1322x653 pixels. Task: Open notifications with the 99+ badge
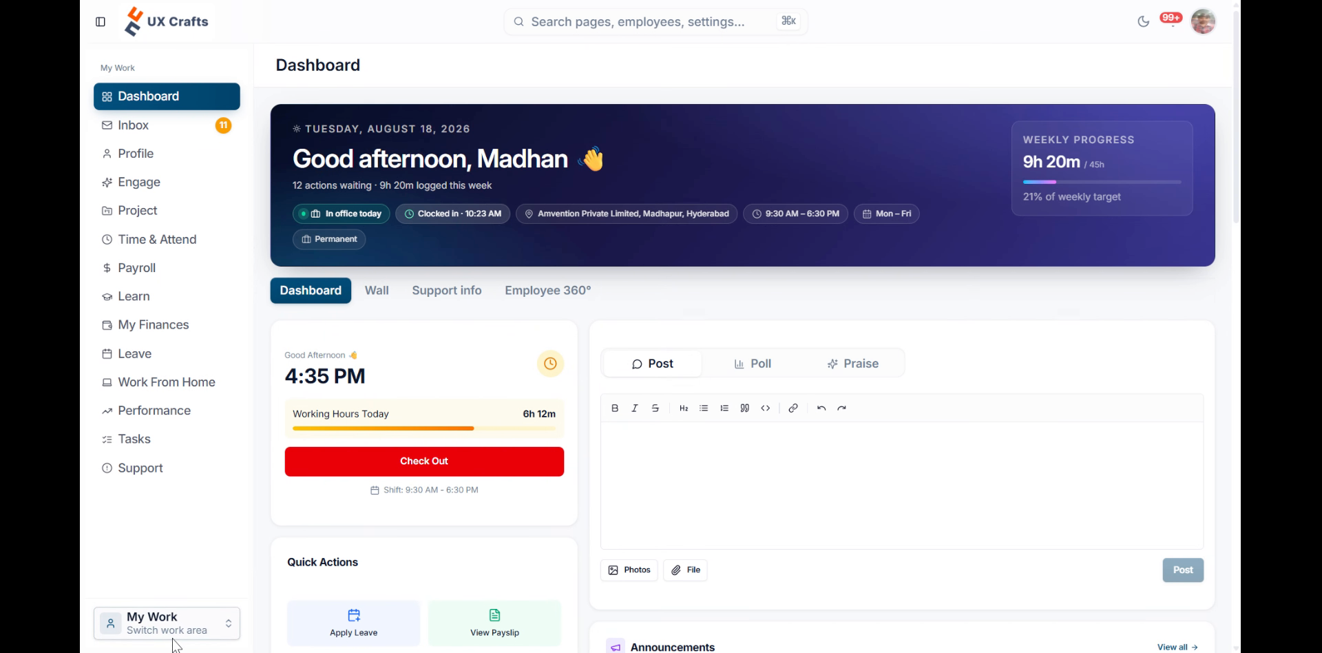(x=1171, y=18)
